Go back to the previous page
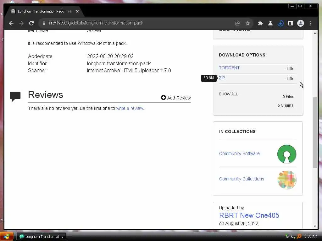The width and height of the screenshot is (322, 241). [x=11, y=23]
